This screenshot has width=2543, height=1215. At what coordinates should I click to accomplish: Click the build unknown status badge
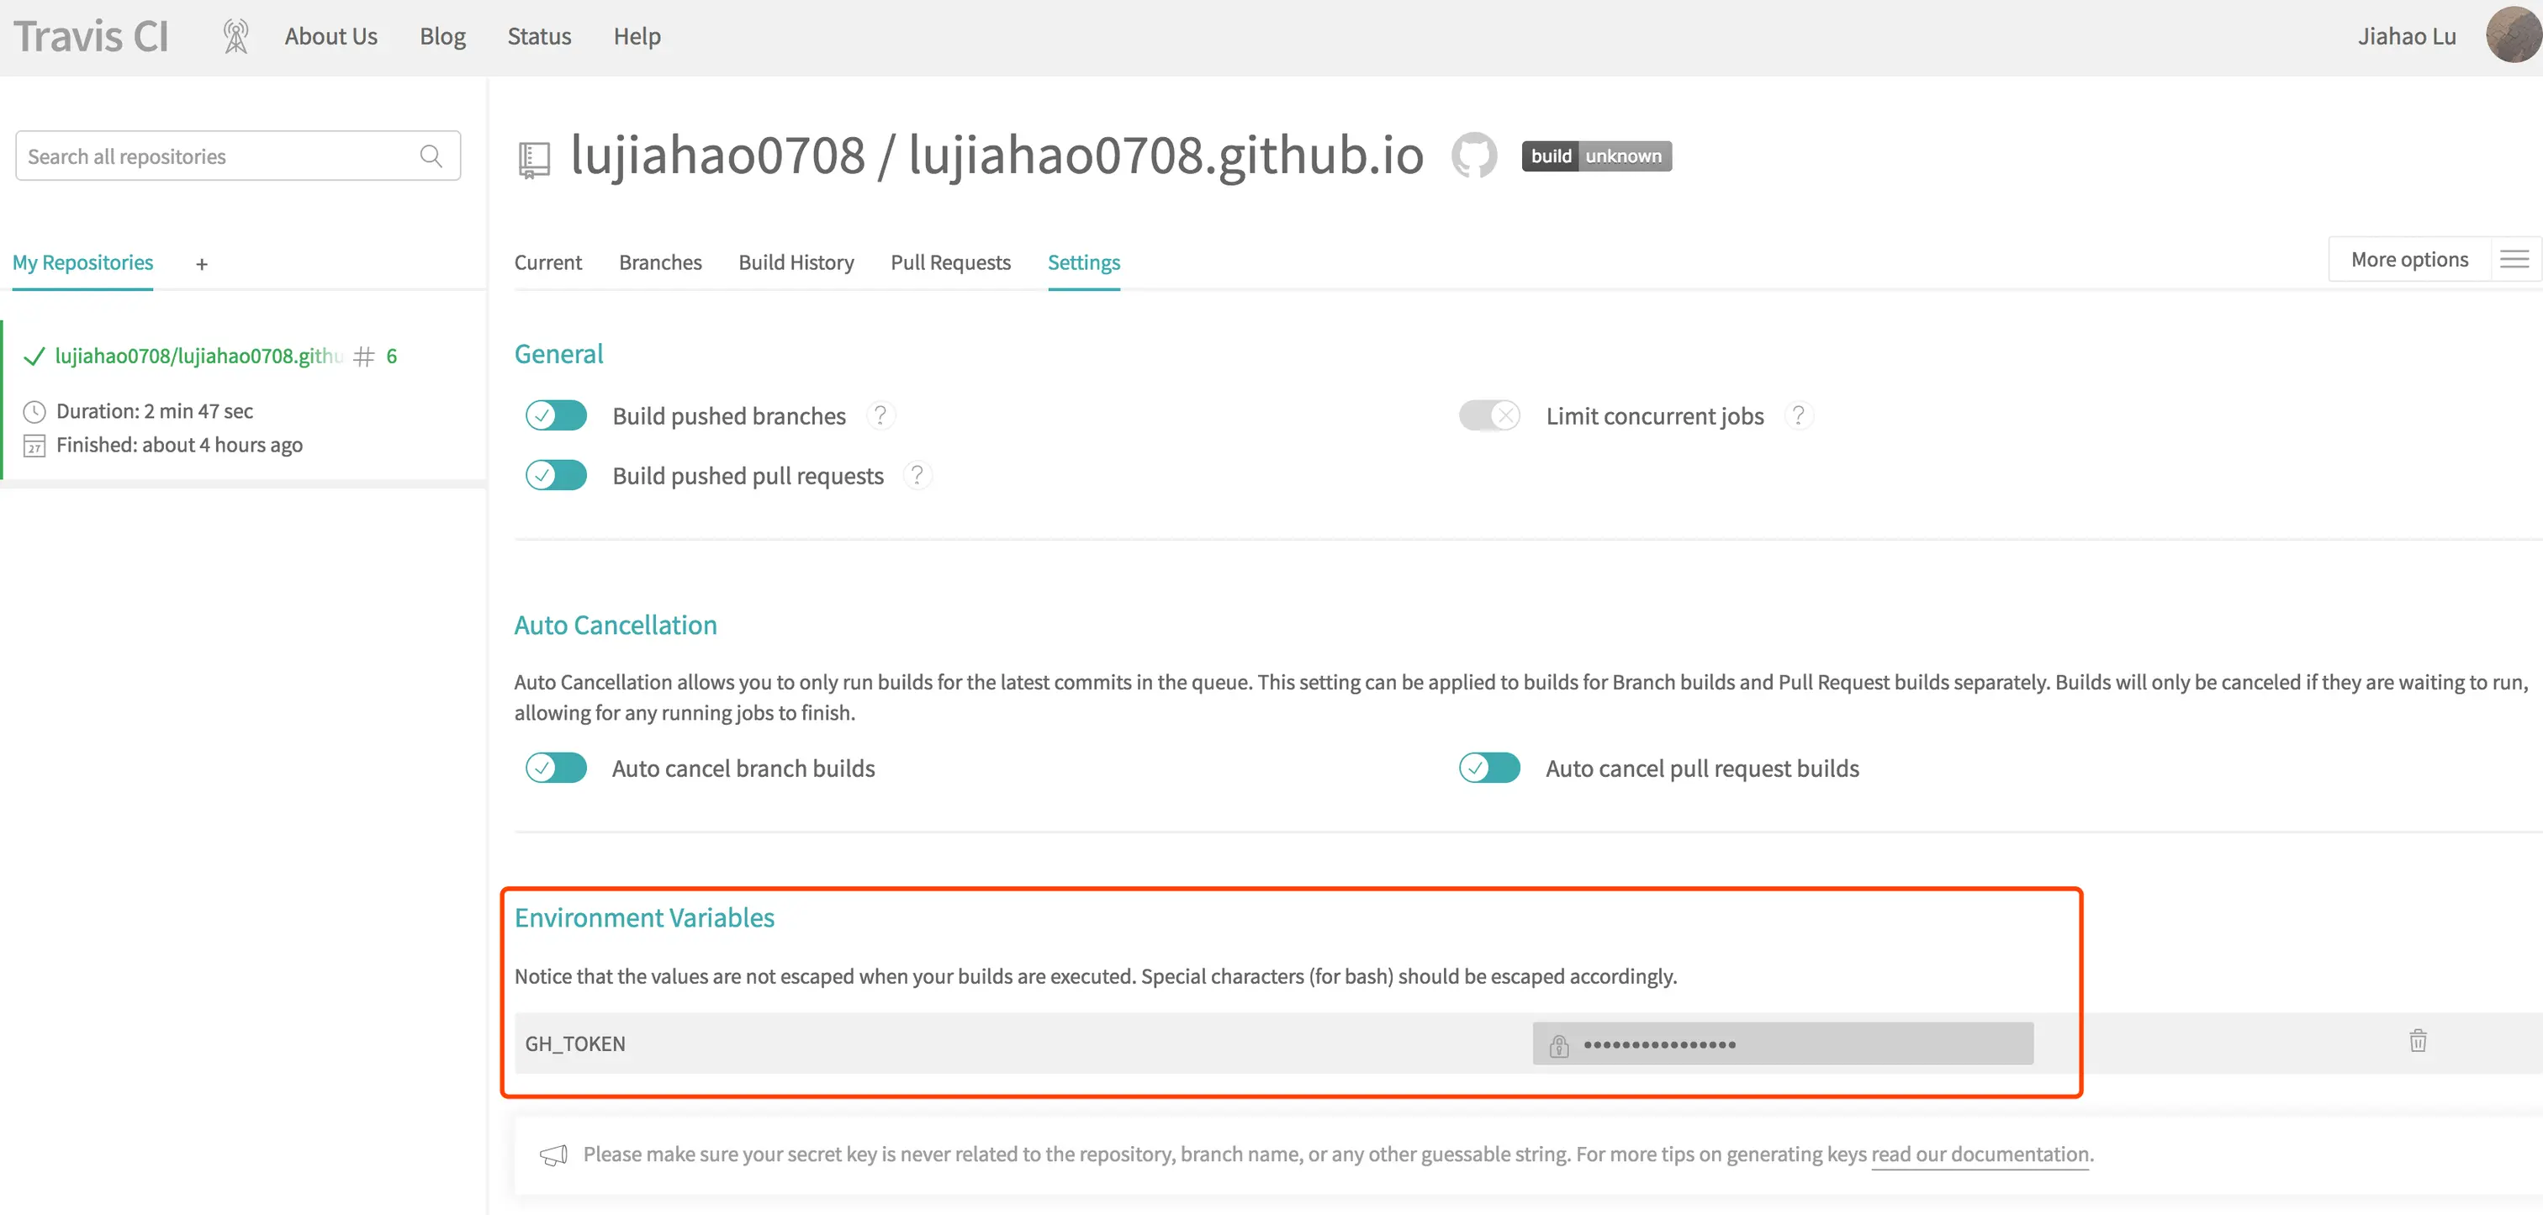pyautogui.click(x=1595, y=156)
